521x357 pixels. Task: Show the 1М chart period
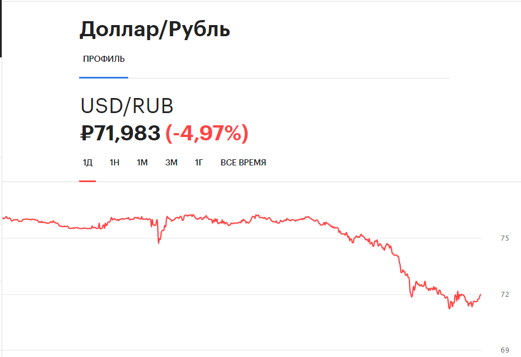142,163
